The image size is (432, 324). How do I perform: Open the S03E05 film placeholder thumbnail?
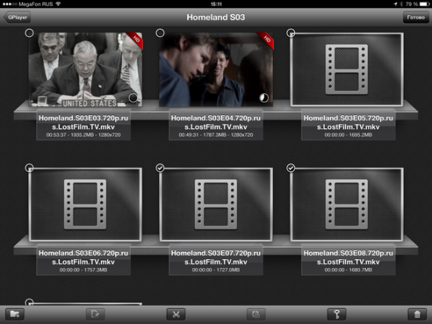pos(347,70)
